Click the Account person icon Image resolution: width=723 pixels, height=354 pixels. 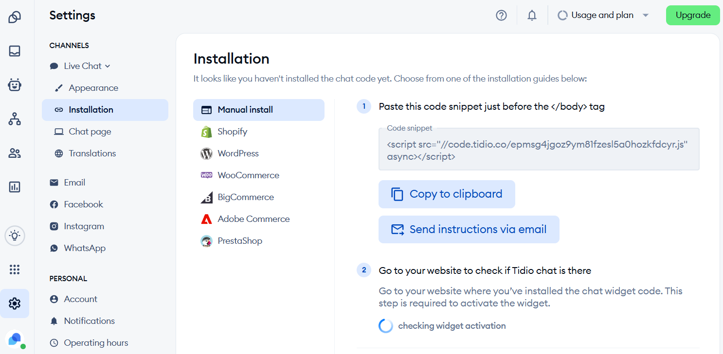click(54, 299)
